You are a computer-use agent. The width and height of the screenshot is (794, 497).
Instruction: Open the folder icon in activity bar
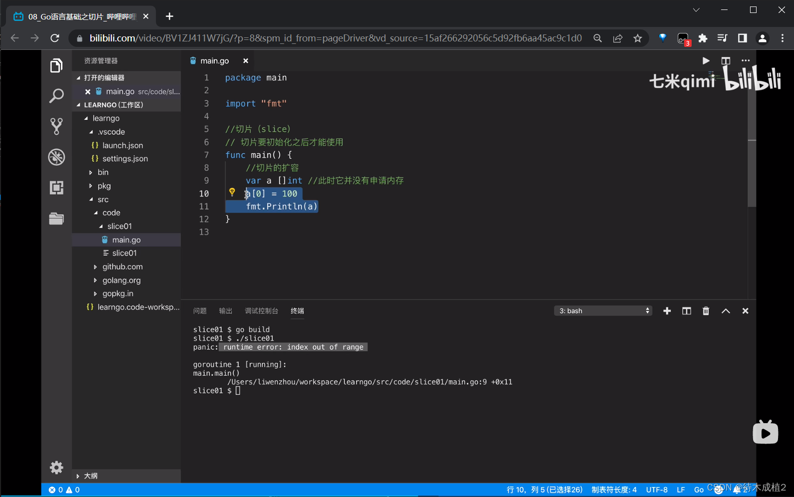[56, 219]
